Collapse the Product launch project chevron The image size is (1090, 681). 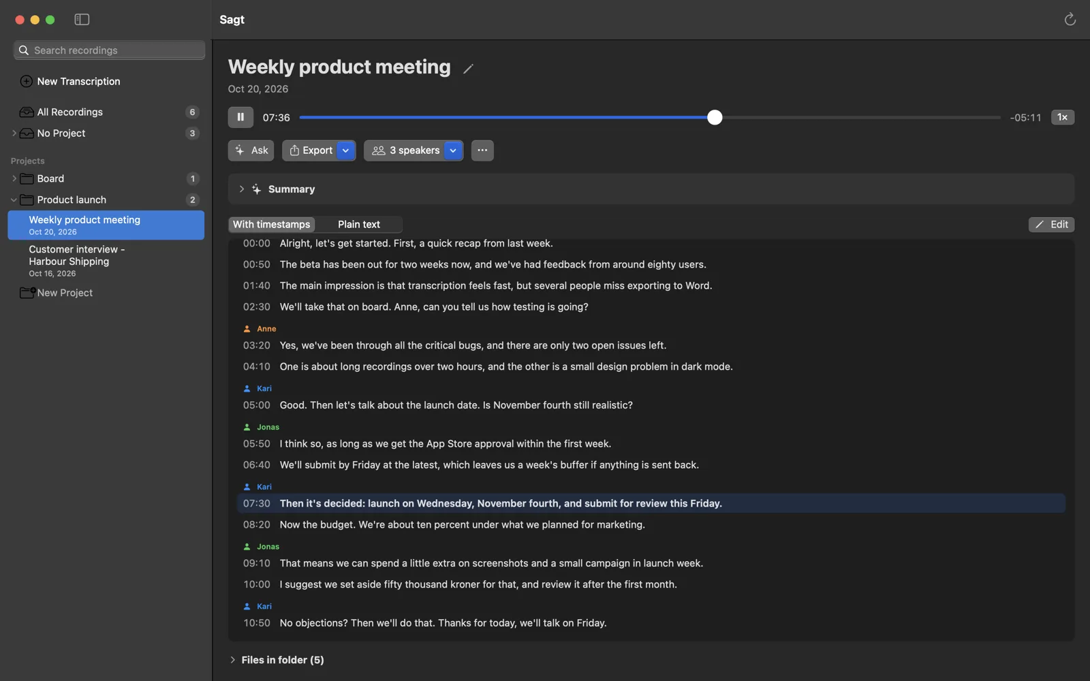pos(14,200)
